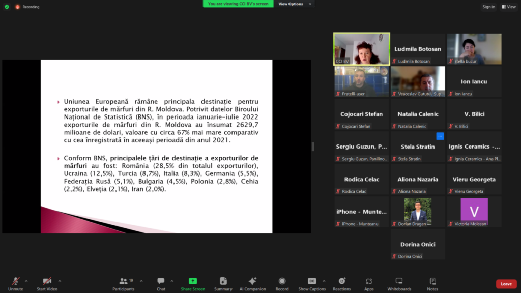Launch AI Companion

pyautogui.click(x=252, y=284)
